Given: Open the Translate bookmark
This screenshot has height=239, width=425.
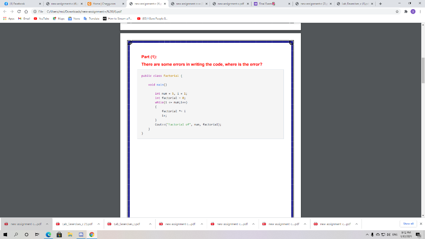Looking at the screenshot, I should [91, 18].
